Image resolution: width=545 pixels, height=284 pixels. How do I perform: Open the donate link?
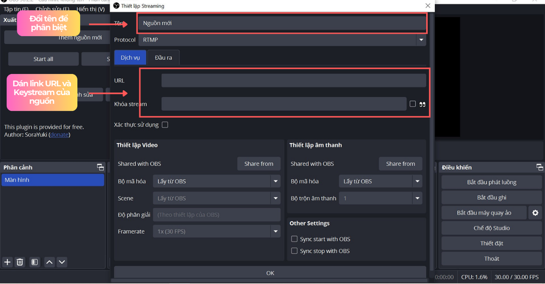[x=59, y=134]
